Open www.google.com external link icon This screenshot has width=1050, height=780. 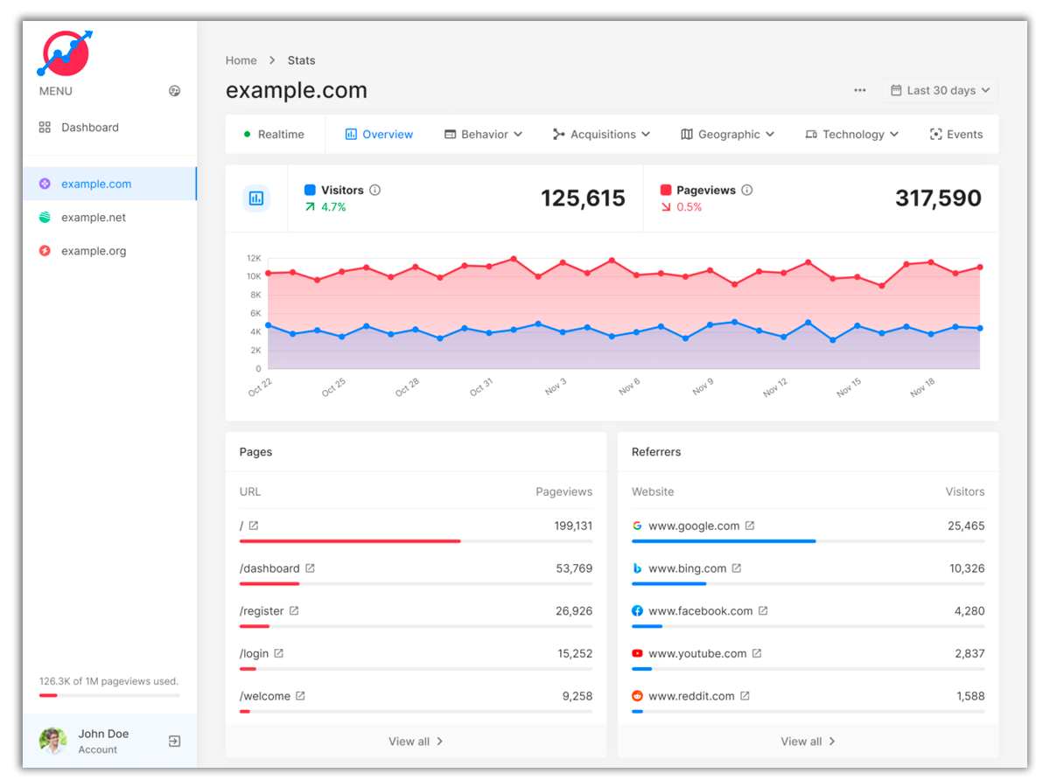click(750, 526)
